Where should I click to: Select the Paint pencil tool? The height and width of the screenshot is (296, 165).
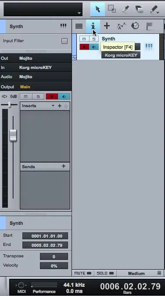pos(154,9)
